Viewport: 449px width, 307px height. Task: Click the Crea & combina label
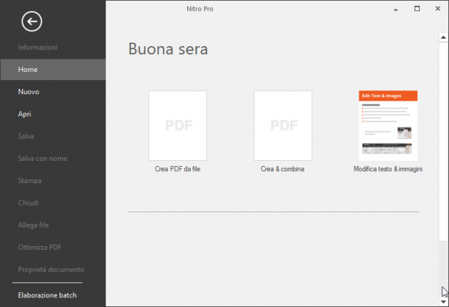pos(282,169)
